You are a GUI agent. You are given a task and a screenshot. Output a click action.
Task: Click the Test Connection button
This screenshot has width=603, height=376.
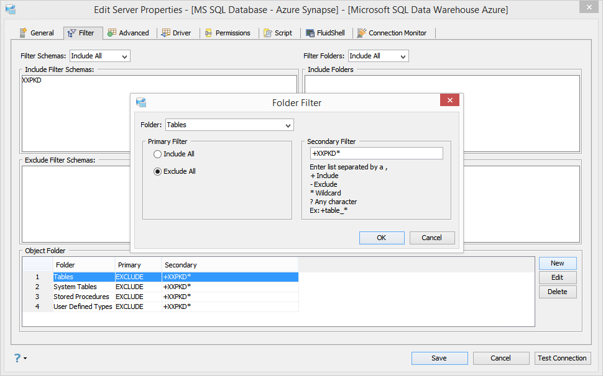point(562,358)
